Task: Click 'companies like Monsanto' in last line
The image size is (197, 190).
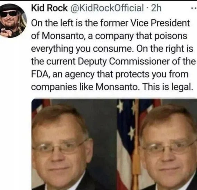Action: (x=84, y=87)
